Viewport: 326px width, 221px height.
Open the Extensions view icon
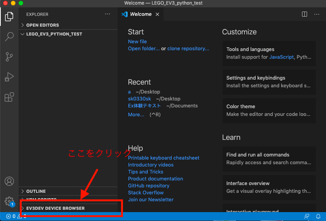(x=9, y=97)
